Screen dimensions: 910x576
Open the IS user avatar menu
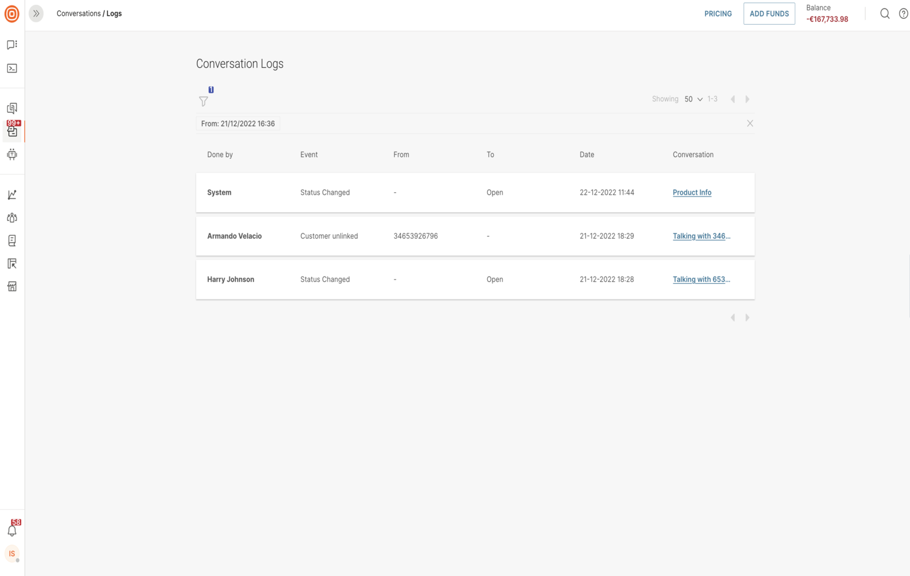pyautogui.click(x=12, y=554)
